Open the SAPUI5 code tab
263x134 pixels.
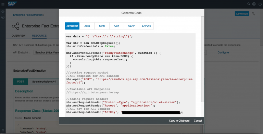146,26
